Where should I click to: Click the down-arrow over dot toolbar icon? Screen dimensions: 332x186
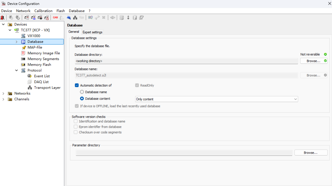pos(128,18)
